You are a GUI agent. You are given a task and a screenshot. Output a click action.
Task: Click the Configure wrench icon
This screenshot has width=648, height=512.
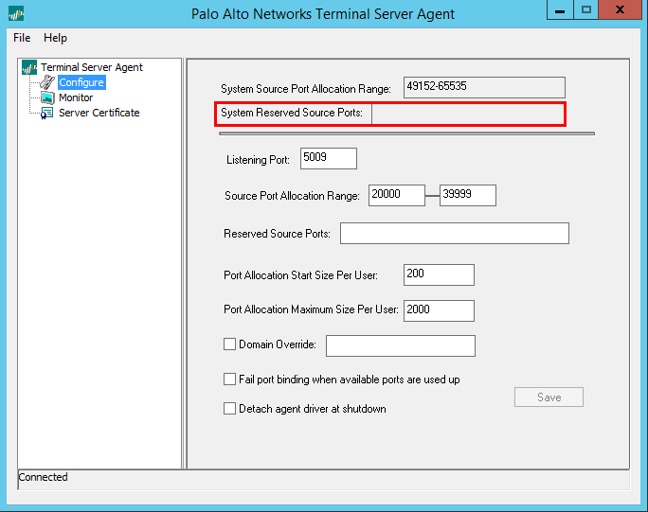tap(47, 82)
